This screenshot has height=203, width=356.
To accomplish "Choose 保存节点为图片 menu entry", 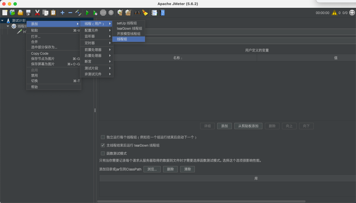I will 53,59.
